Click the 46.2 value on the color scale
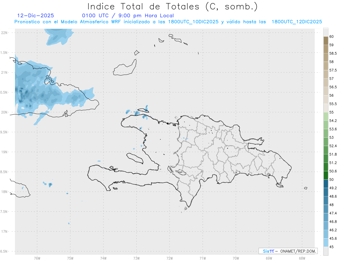 pos(333,230)
